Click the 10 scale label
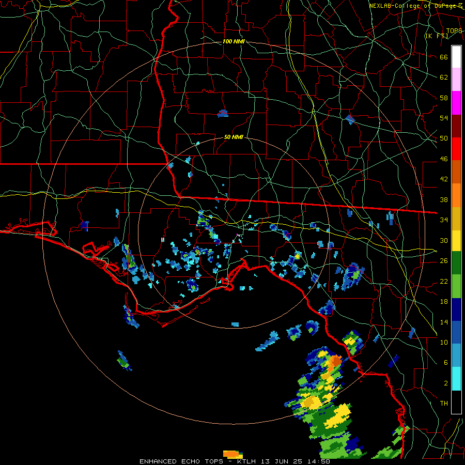Image resolution: width=465 pixels, height=465 pixels. [444, 342]
